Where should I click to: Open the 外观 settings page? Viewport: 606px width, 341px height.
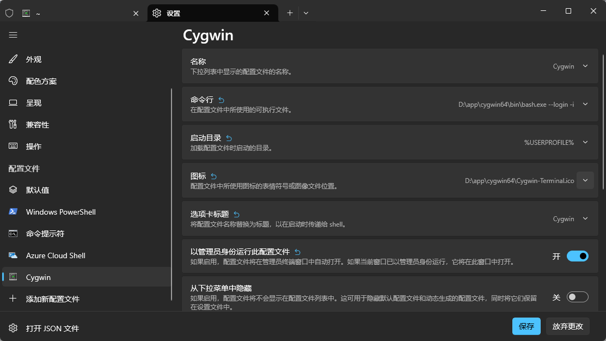click(x=87, y=59)
